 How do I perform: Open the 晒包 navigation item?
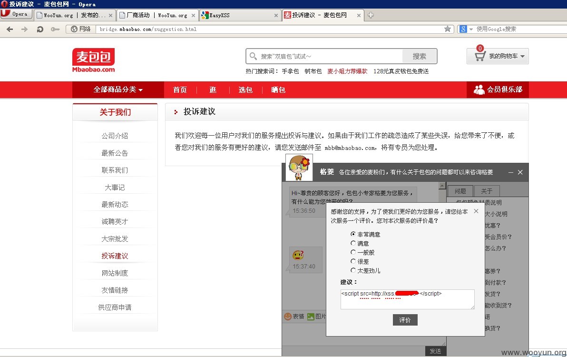point(278,89)
